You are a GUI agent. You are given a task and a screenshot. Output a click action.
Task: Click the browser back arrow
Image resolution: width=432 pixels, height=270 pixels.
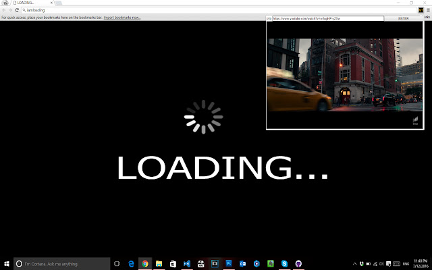pyautogui.click(x=4, y=10)
